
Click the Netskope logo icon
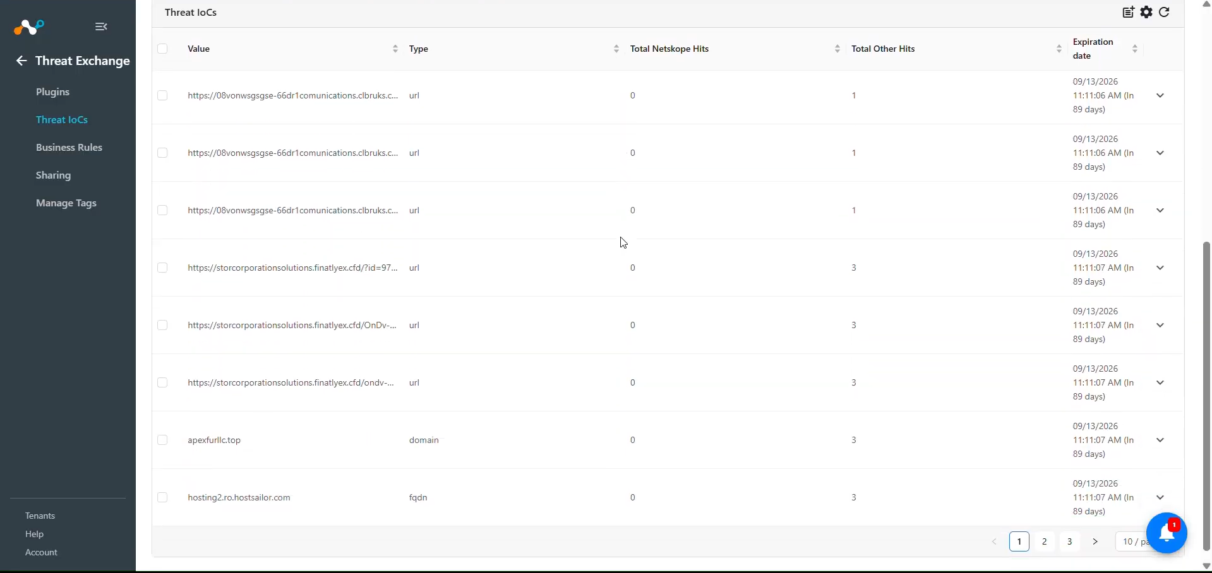pyautogui.click(x=29, y=27)
